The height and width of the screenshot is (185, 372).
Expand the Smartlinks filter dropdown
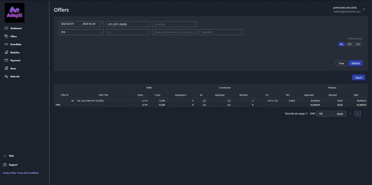(x=221, y=32)
